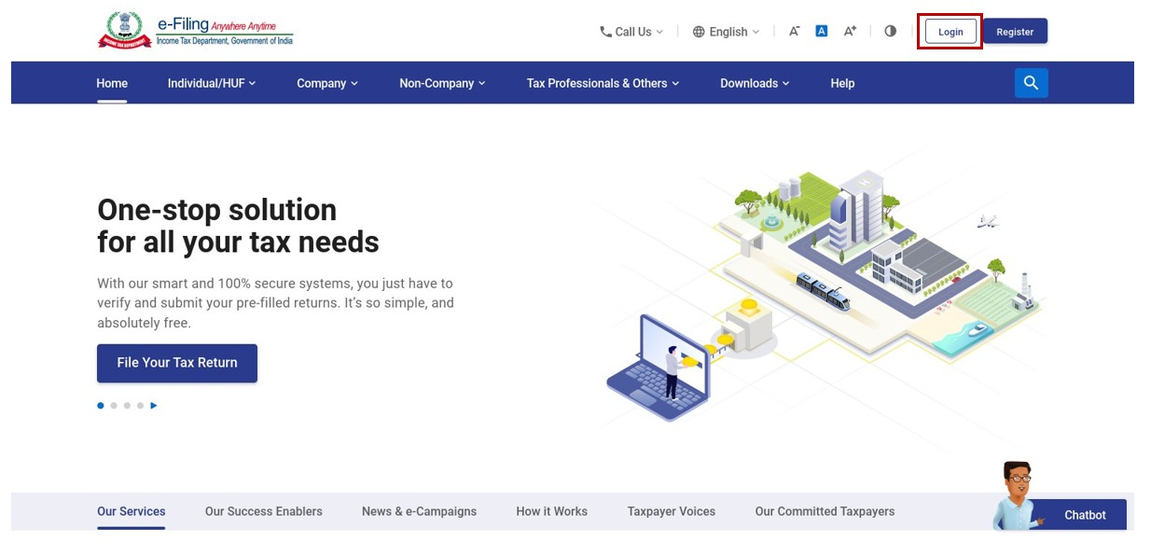Select the first carousel dot indicator
Viewport: 1151px width, 556px height.
[100, 405]
